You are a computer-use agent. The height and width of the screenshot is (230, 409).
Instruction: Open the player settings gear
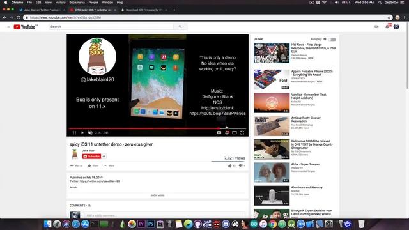coord(227,133)
